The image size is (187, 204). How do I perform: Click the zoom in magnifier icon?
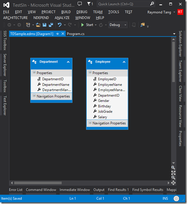[x=173, y=167]
